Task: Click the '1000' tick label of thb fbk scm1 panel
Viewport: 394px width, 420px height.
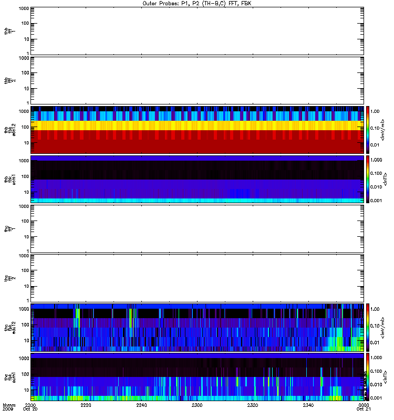Action: [x=24, y=161]
